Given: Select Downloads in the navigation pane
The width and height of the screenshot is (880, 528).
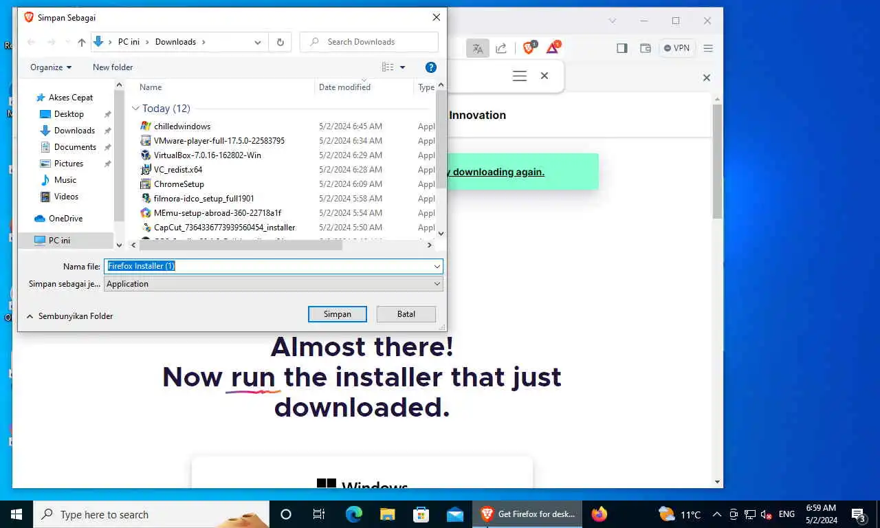Looking at the screenshot, I should pos(74,131).
